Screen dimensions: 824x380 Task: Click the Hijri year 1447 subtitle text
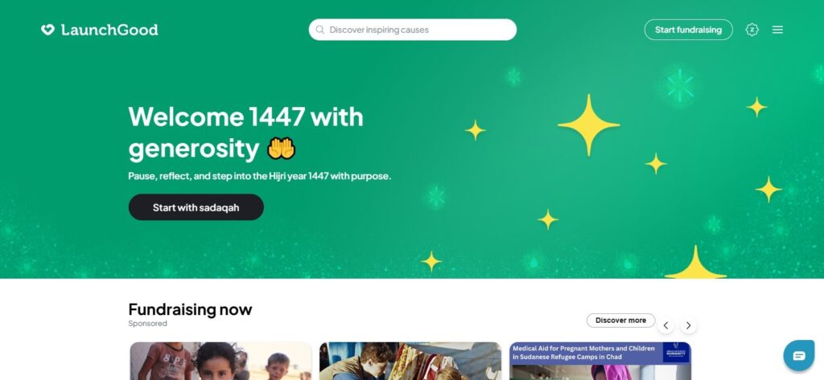point(260,177)
